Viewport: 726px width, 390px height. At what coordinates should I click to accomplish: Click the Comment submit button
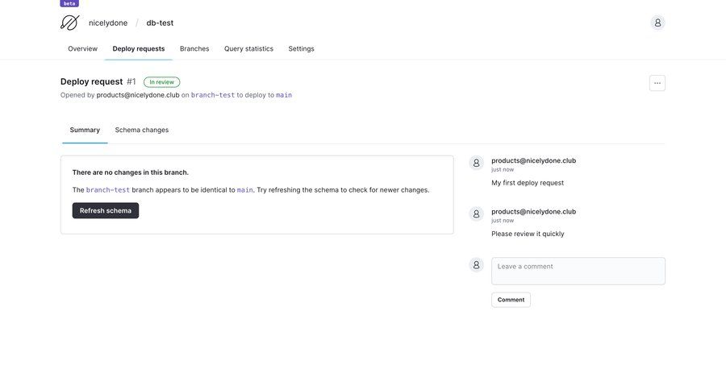[511, 300]
